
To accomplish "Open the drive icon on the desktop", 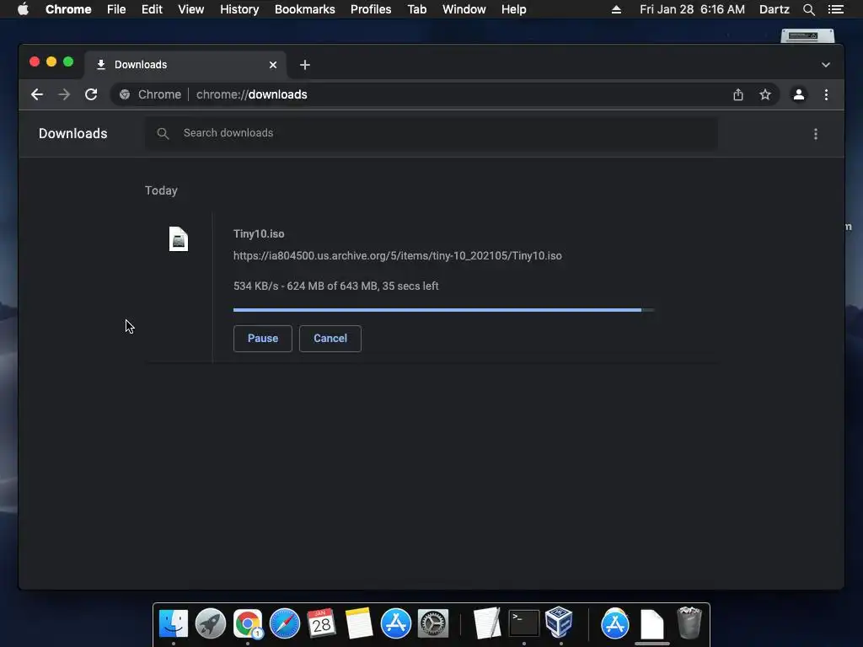I will point(807,35).
